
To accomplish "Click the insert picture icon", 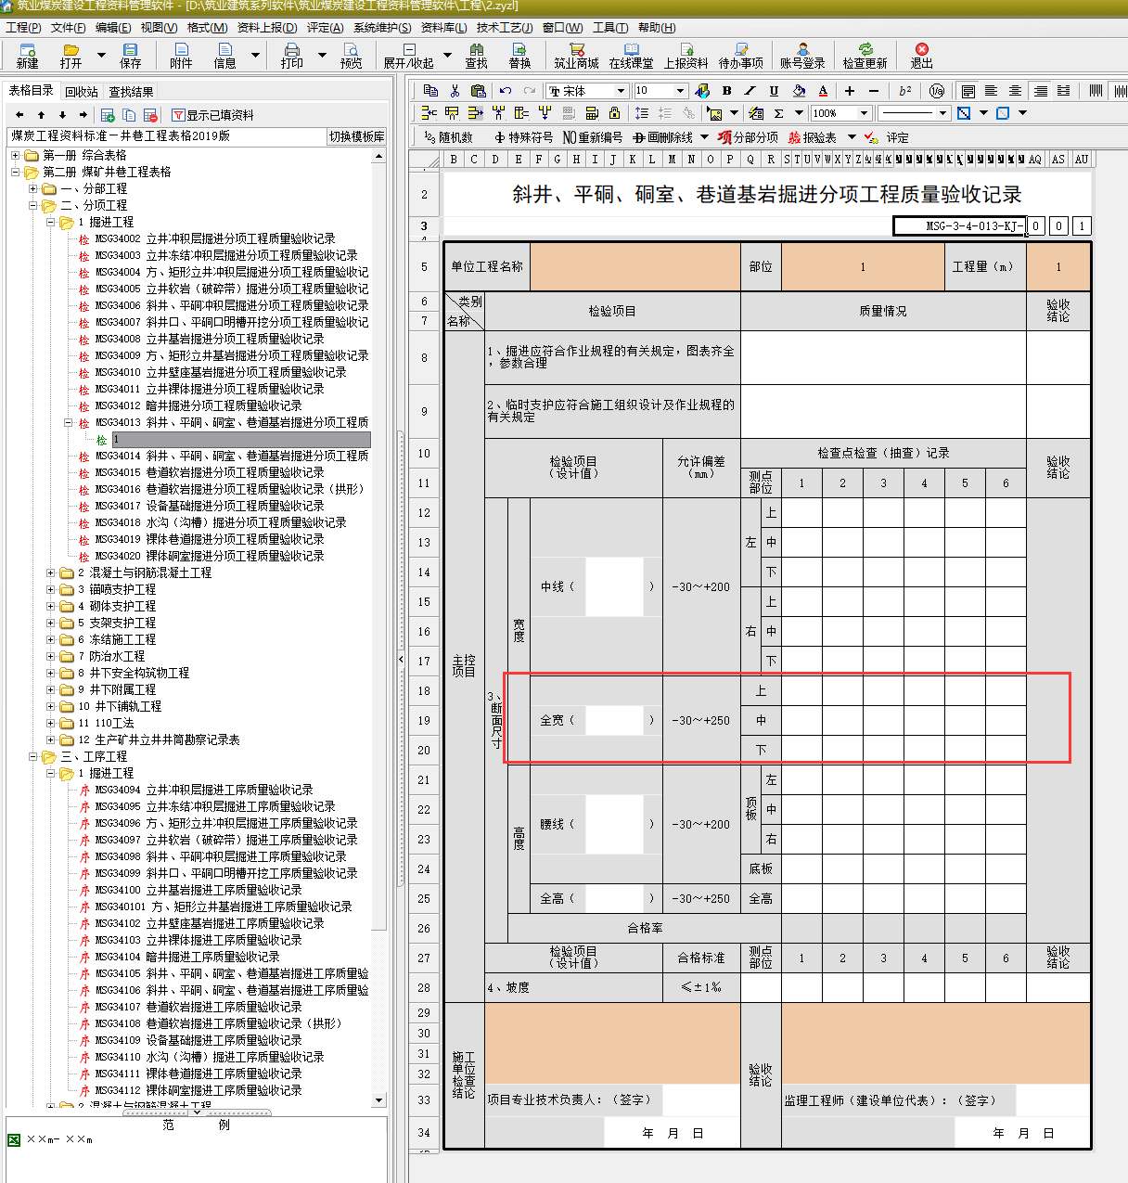I will 714,113.
